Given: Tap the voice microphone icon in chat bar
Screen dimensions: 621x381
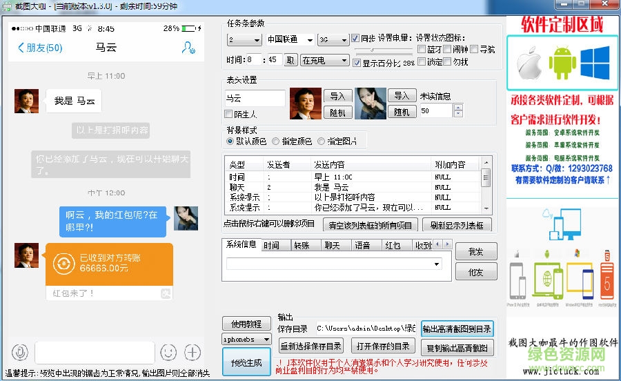Looking at the screenshot, I should 19,352.
